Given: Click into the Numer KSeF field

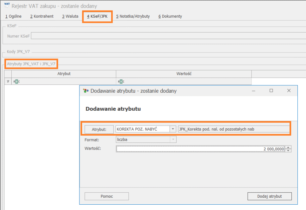Looking at the screenshot, I should pyautogui.click(x=166, y=36).
